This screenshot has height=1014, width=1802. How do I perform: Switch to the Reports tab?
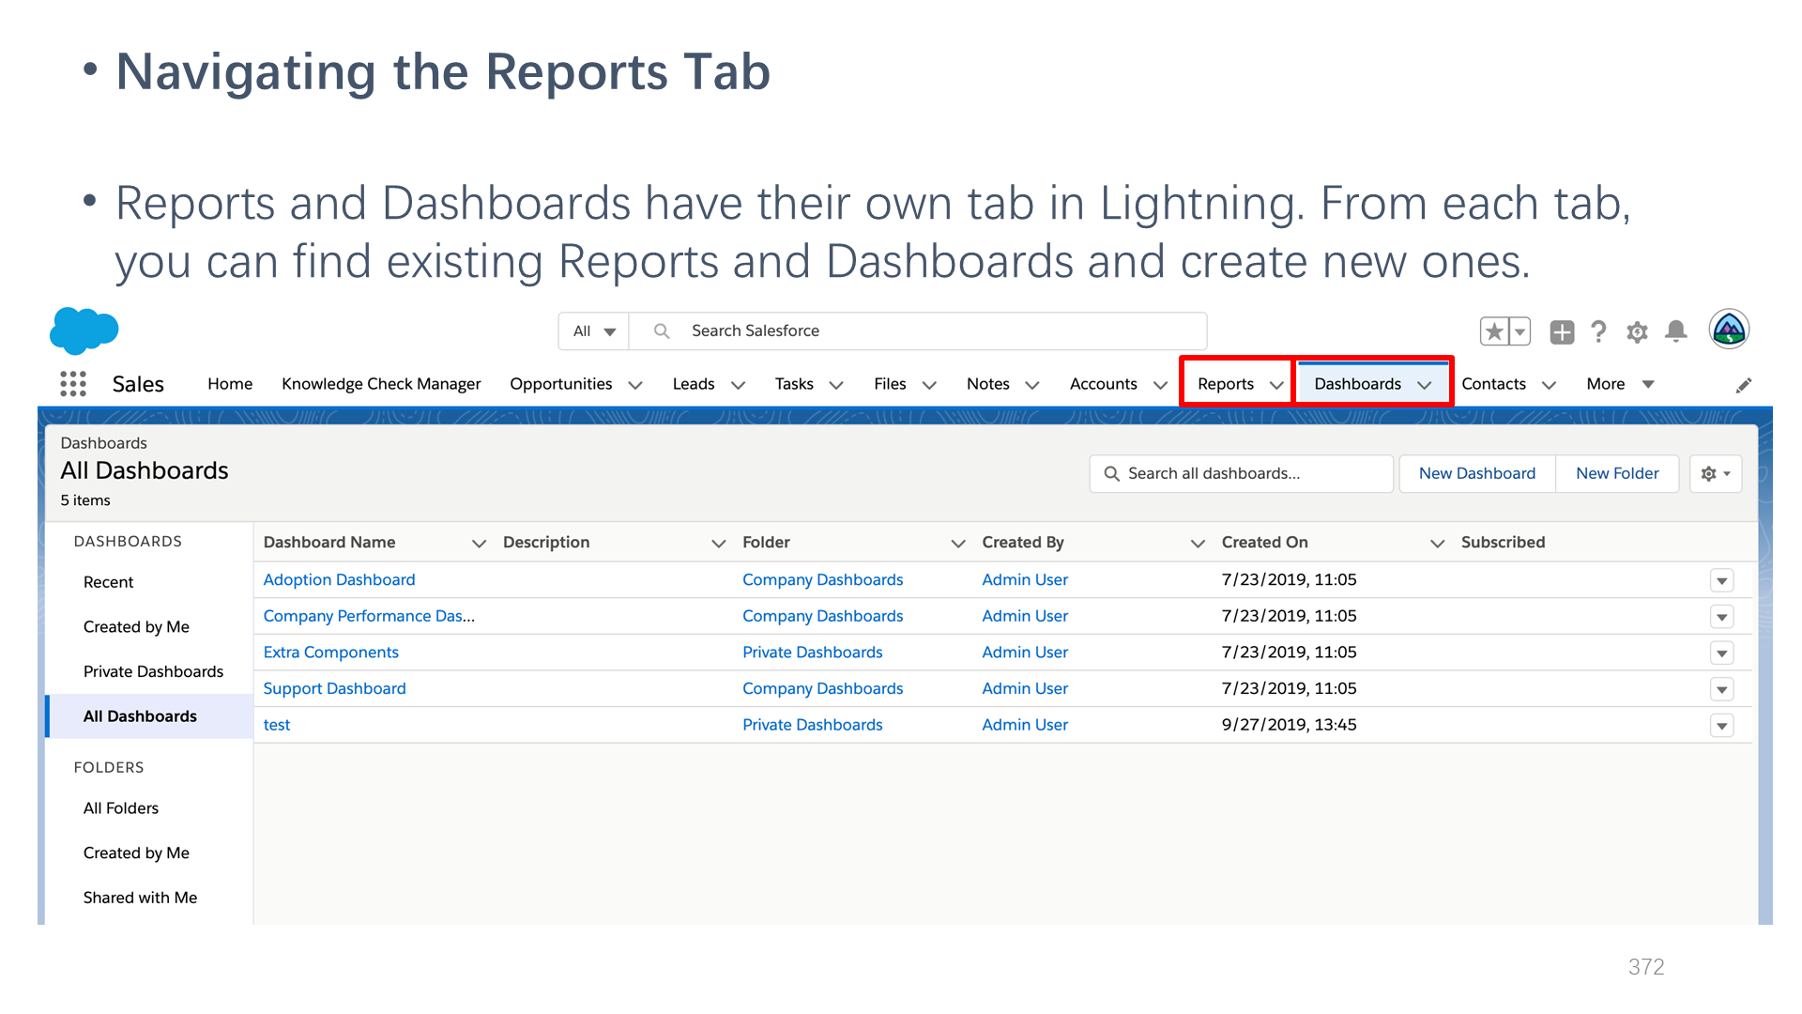[x=1226, y=384]
